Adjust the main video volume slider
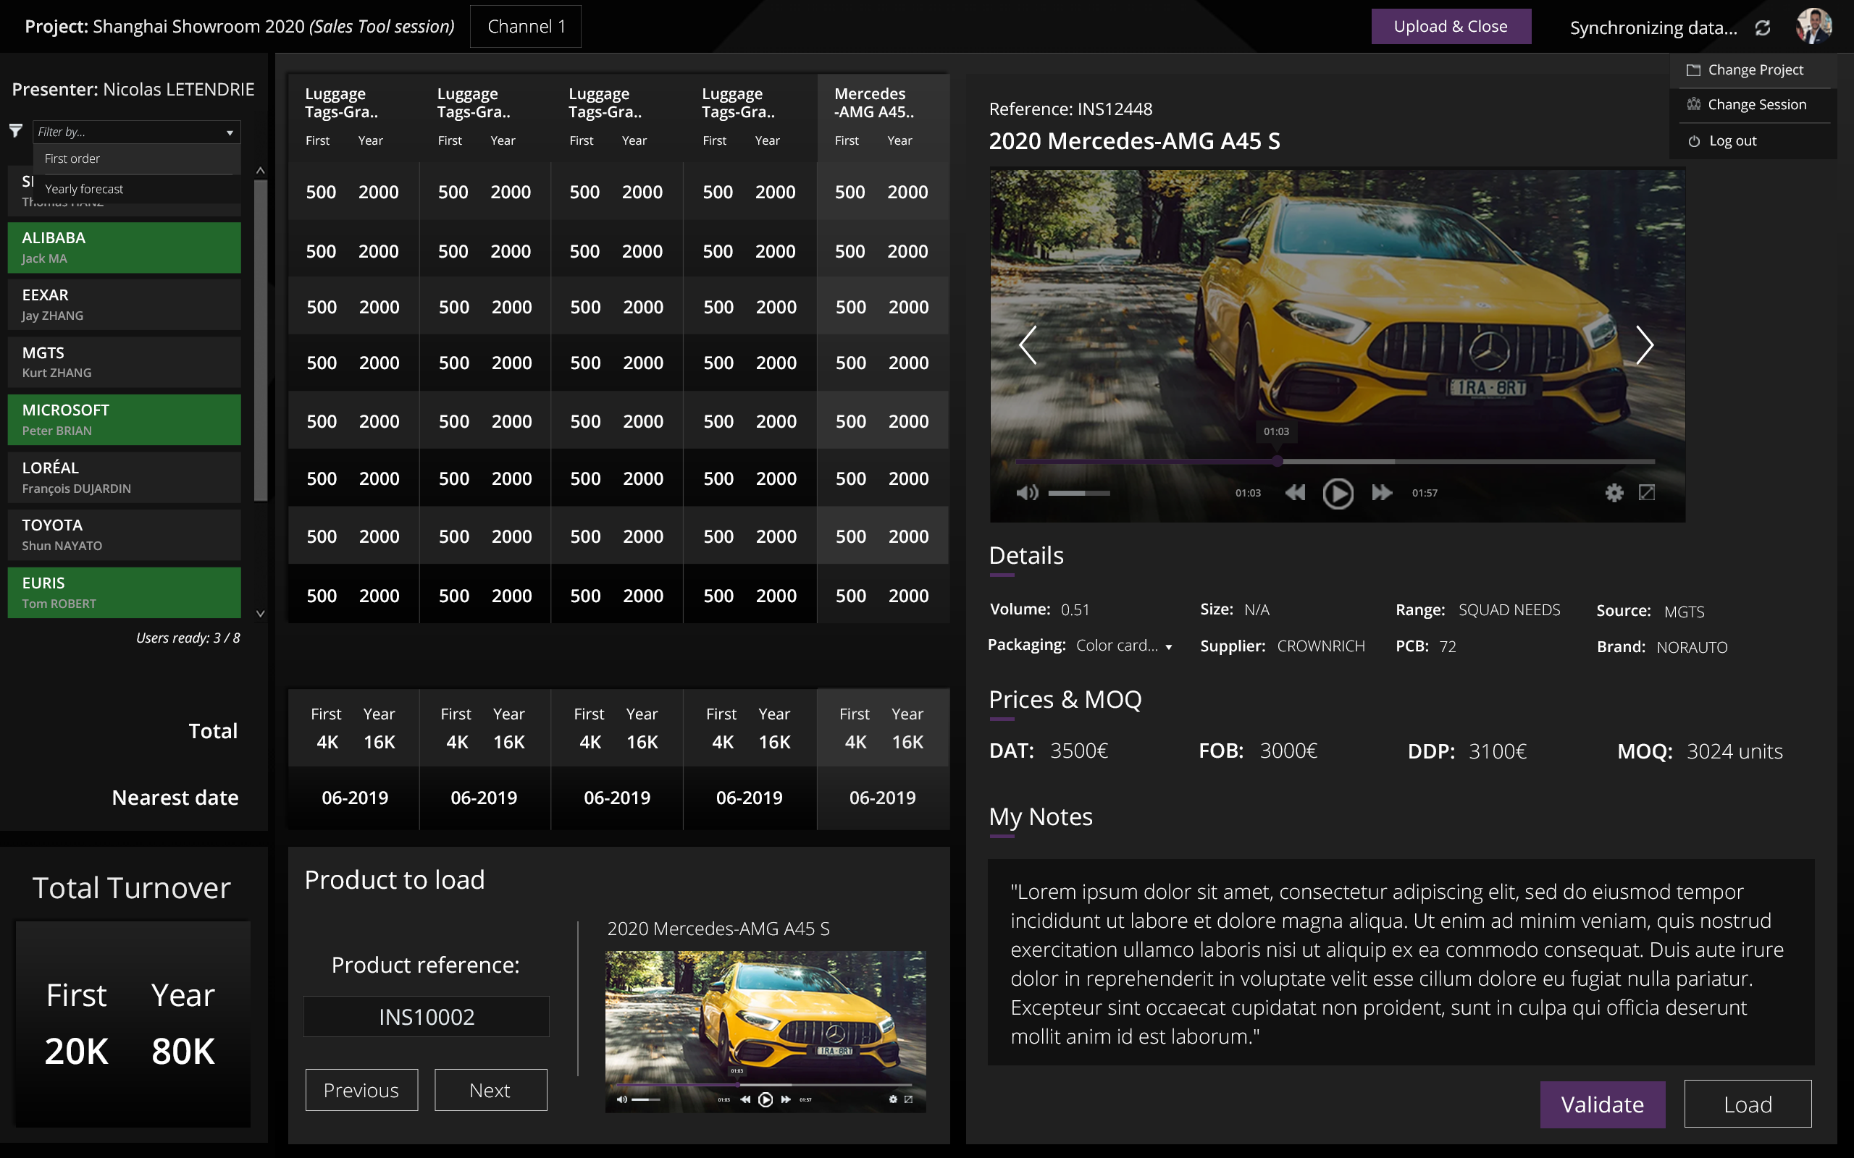Image resolution: width=1854 pixels, height=1158 pixels. coord(1078,493)
